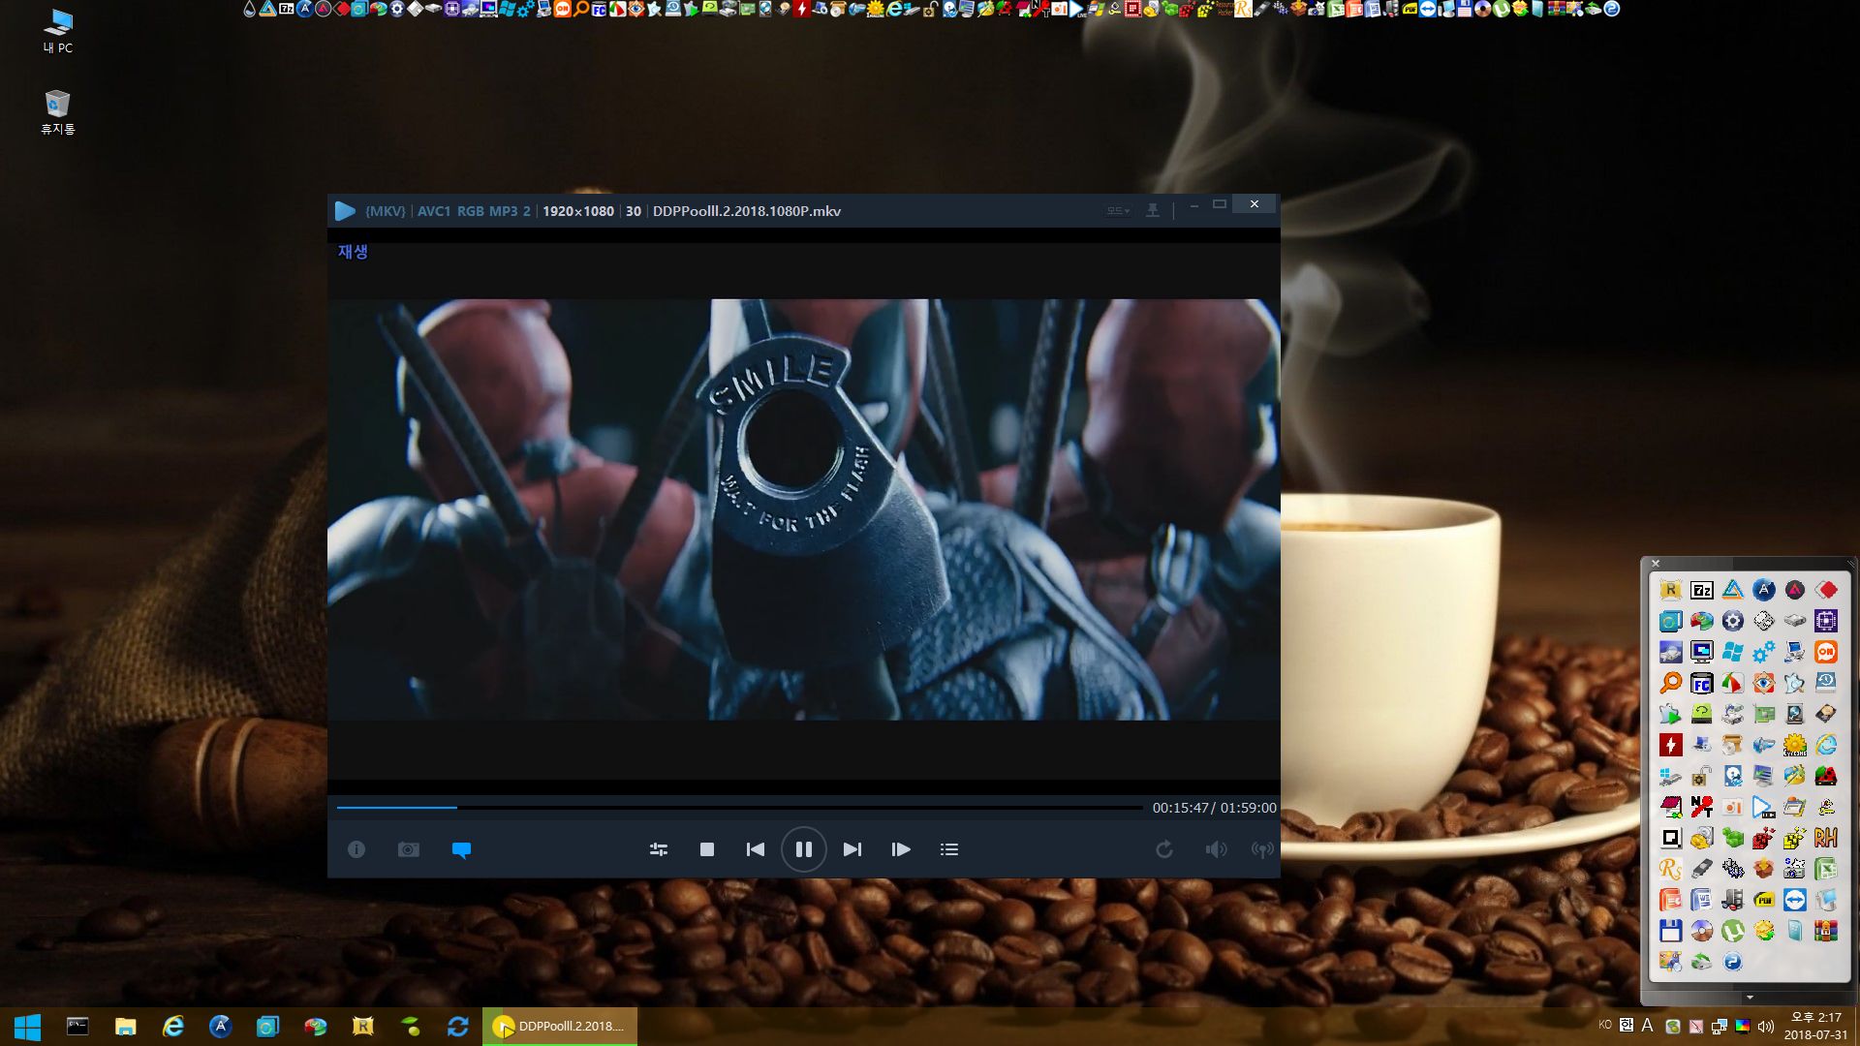Open the playlist panel

pyautogui.click(x=949, y=849)
